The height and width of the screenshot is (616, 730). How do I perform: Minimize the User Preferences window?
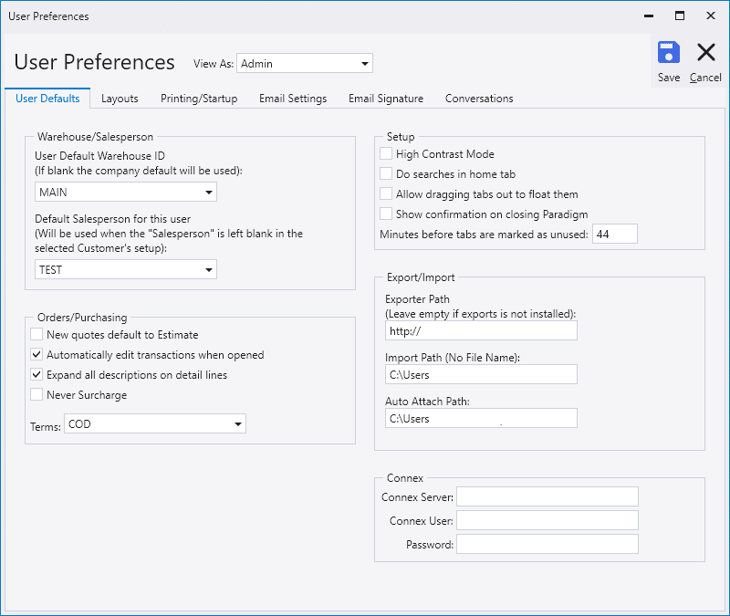[648, 16]
